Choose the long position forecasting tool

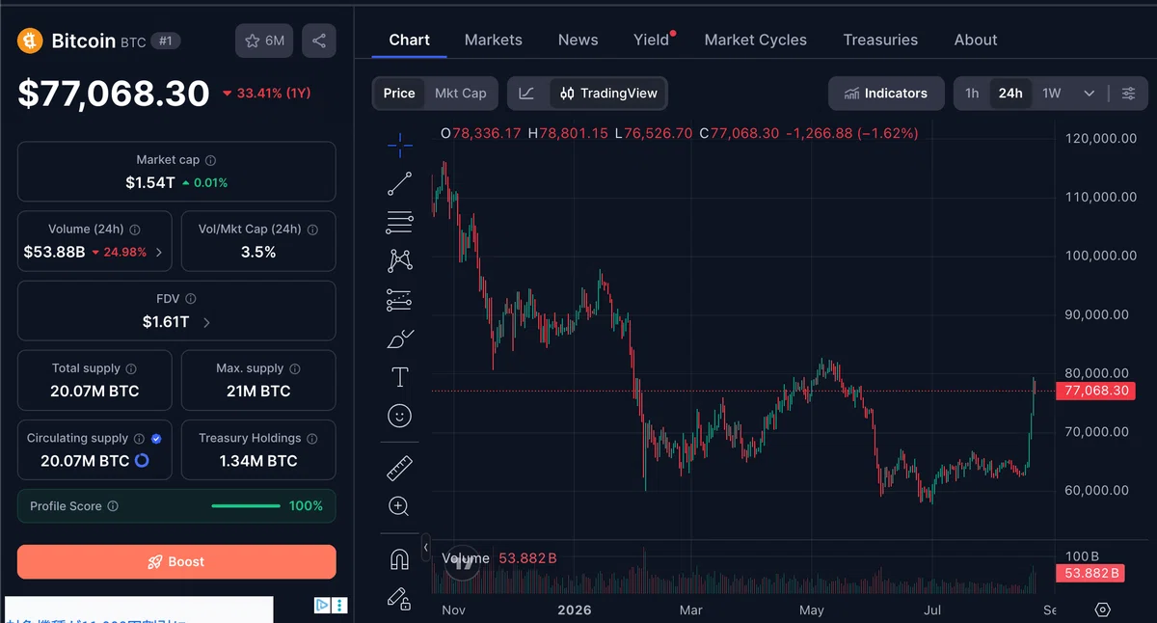[399, 300]
